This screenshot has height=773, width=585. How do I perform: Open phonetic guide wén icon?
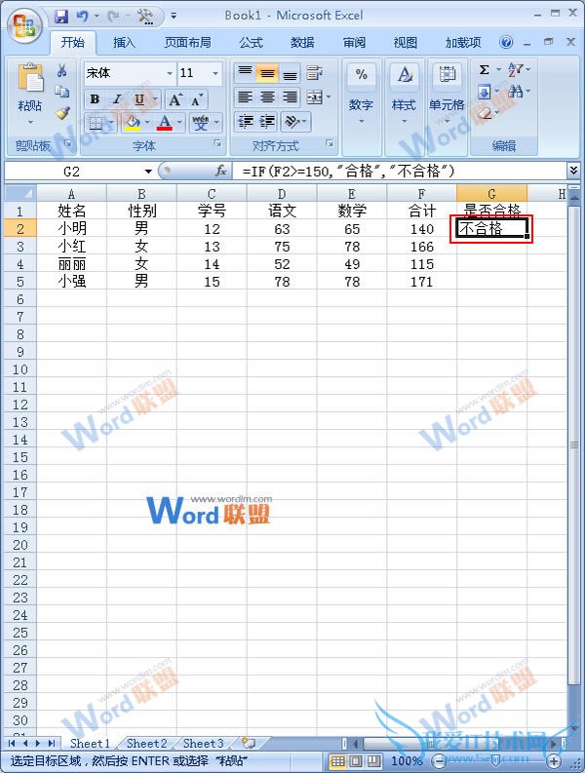[x=200, y=122]
